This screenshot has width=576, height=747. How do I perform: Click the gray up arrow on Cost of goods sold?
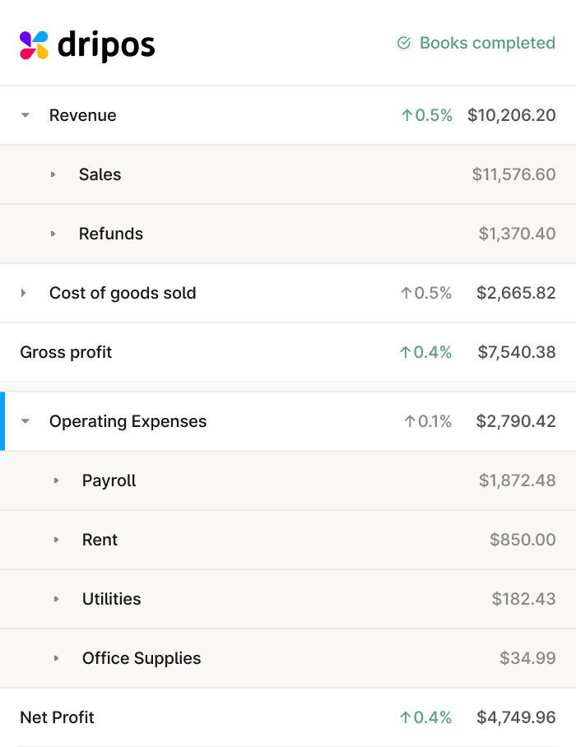(406, 294)
